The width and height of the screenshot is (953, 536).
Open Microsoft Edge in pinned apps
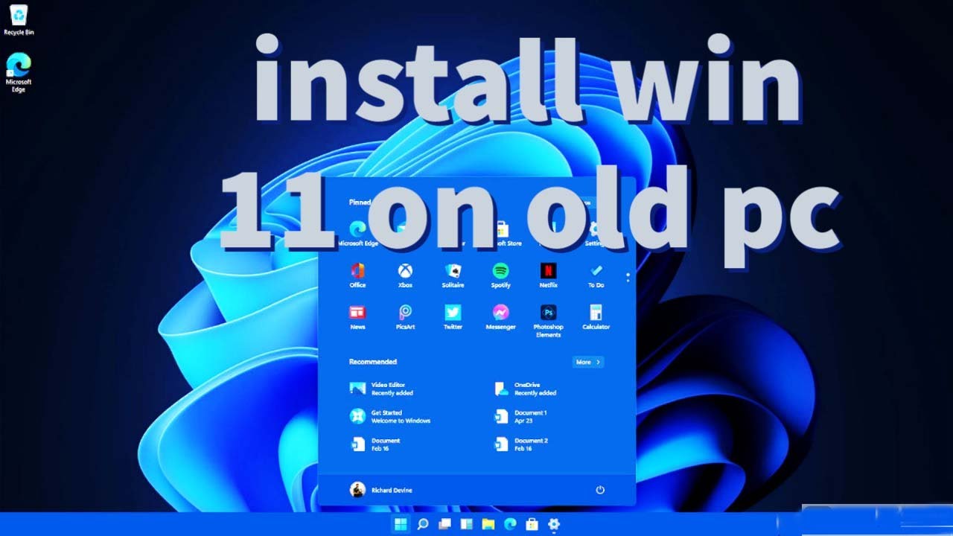[358, 234]
